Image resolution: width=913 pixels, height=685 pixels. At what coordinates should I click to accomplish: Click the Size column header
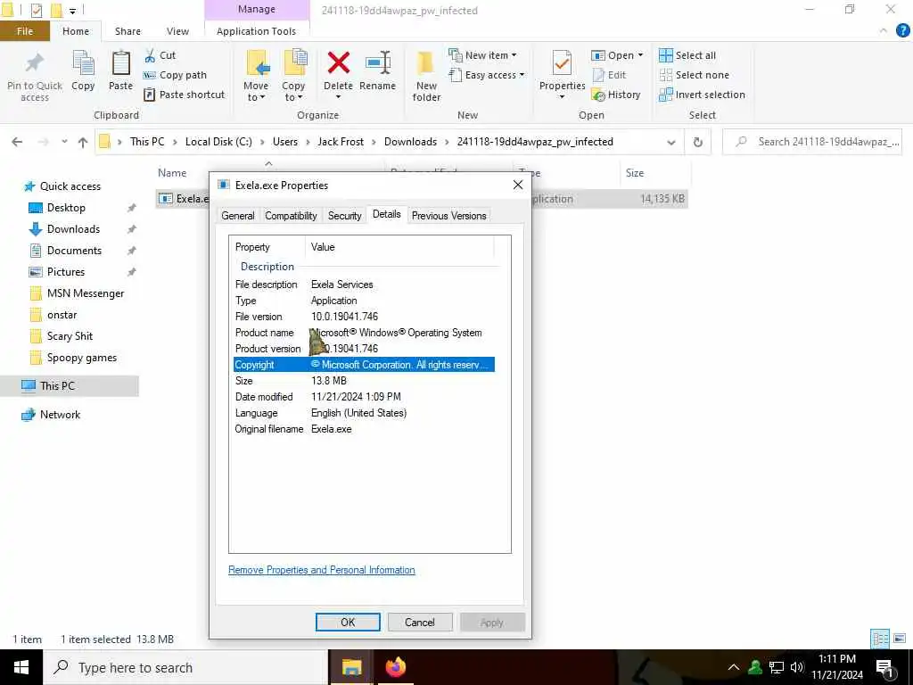coord(655,173)
